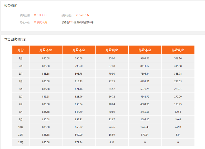Click remaining interest cell 365.78
205x149 pixels.
(x=178, y=74)
